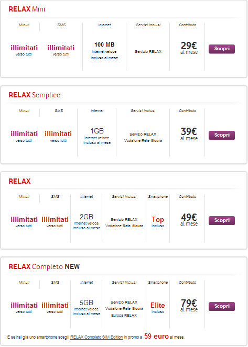Click the RELAX Mini plan title
Image resolution: width=248 pixels, height=347 pixels.
(27, 9)
